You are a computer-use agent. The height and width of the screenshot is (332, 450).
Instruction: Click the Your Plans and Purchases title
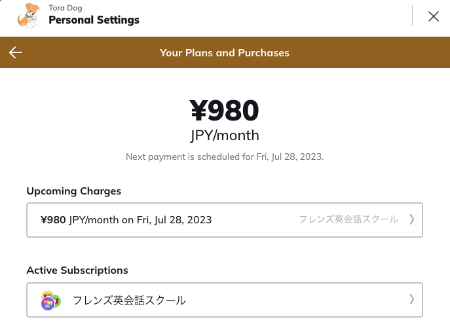click(x=225, y=53)
